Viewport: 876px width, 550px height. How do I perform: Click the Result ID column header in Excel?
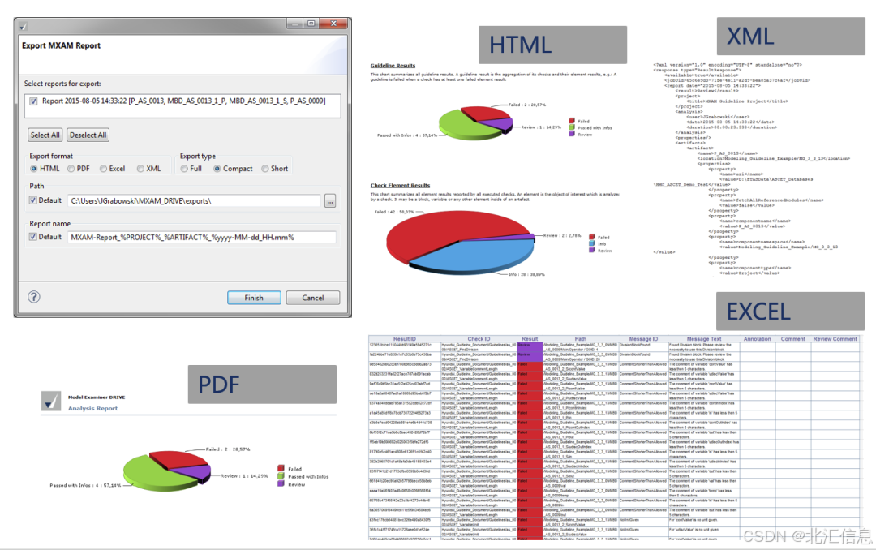click(x=405, y=339)
